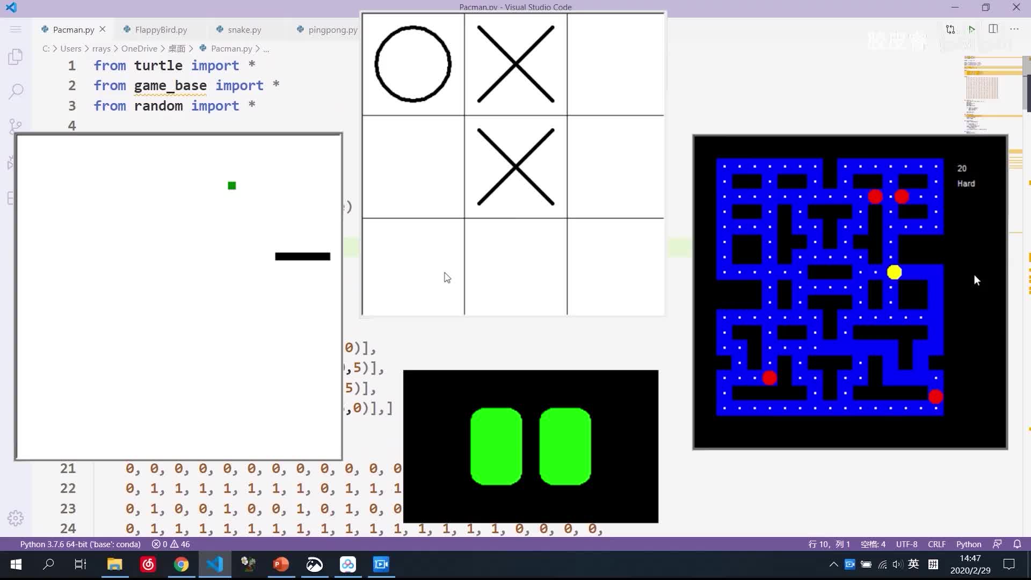
Task: Click the code minimap preview
Action: point(992,94)
